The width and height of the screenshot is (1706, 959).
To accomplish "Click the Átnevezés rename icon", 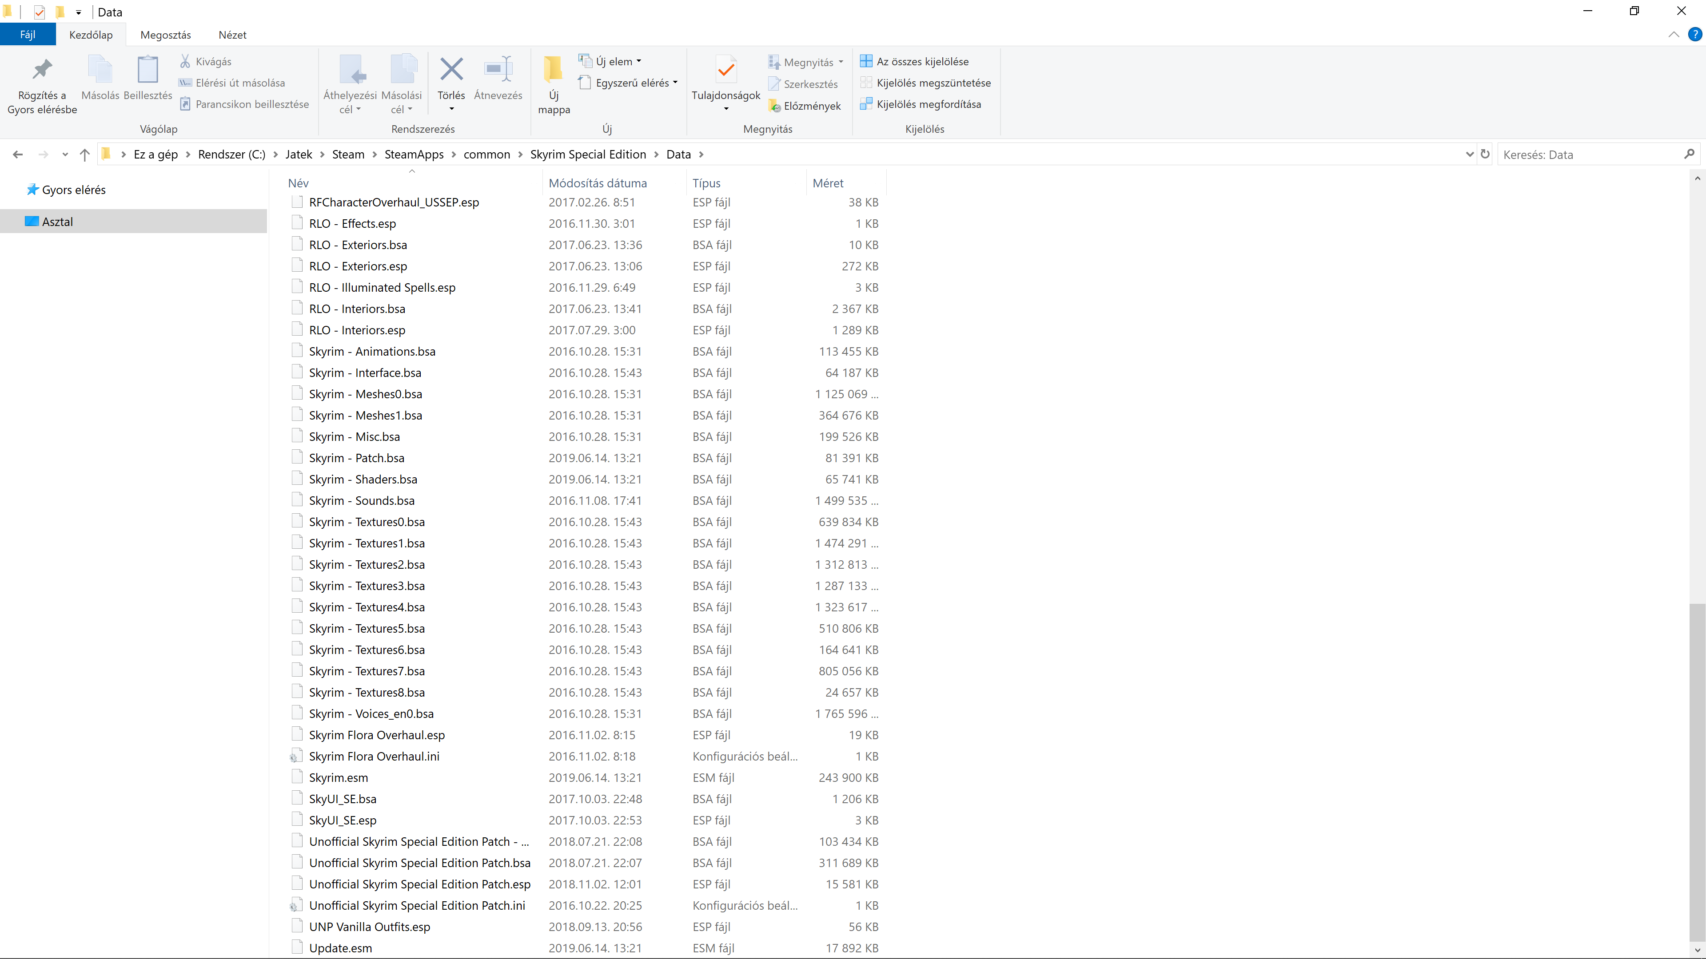I will point(498,70).
